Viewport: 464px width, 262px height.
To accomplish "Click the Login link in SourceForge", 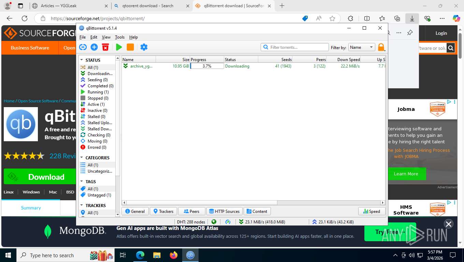I will tap(441, 33).
